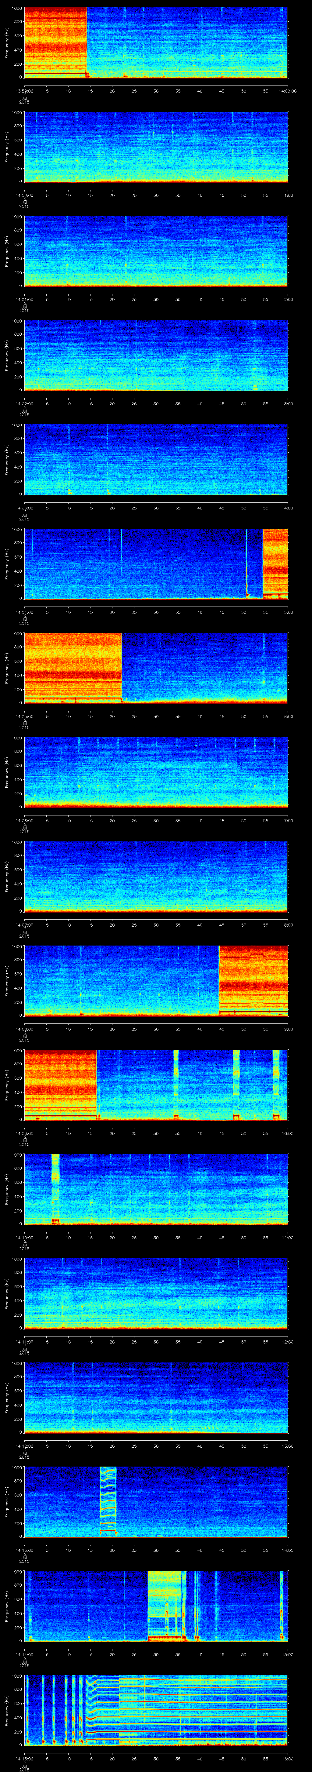Click the "14:06:00" start time label
This screenshot has width=312, height=1772.
(24, 821)
